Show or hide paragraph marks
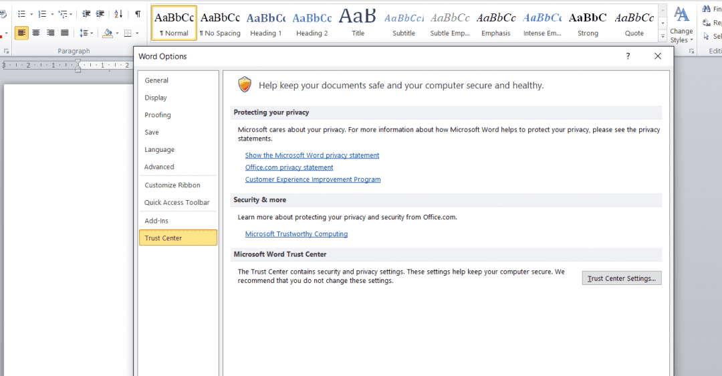 click(138, 14)
